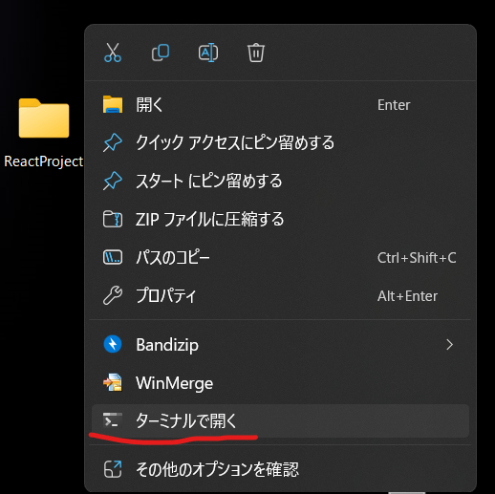Click the Bandizip lightning icon
Viewport: 495px width, 494px height.
113,344
